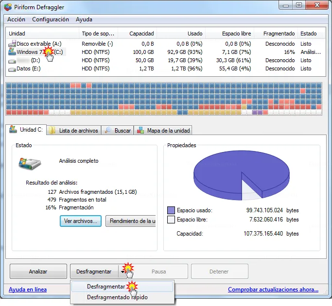The image size is (332, 306).
Task: Click the '19,7 GB (39%)' used cell
Action: click(x=185, y=60)
